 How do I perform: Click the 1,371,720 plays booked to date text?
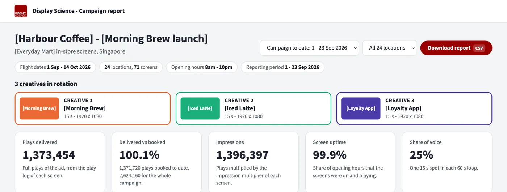click(154, 168)
